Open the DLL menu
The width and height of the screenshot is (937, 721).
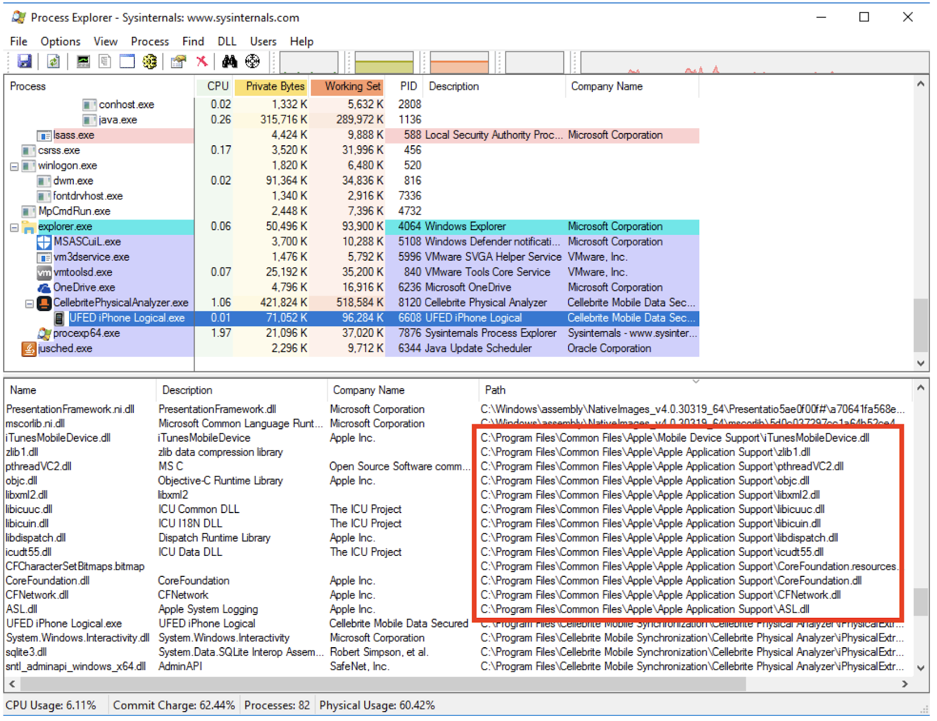coord(227,42)
